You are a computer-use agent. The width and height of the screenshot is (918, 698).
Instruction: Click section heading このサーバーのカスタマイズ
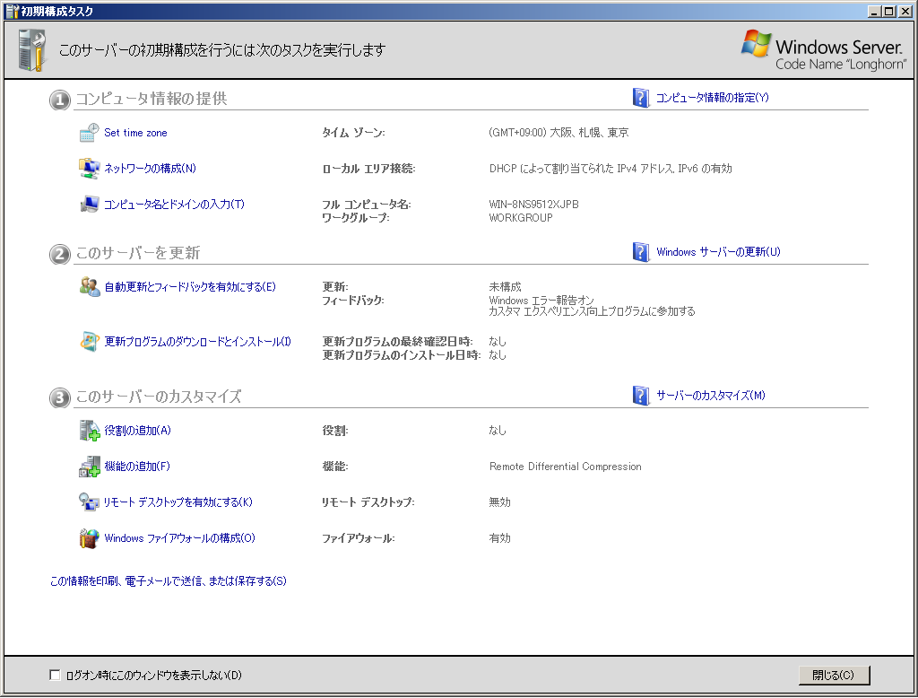click(159, 397)
